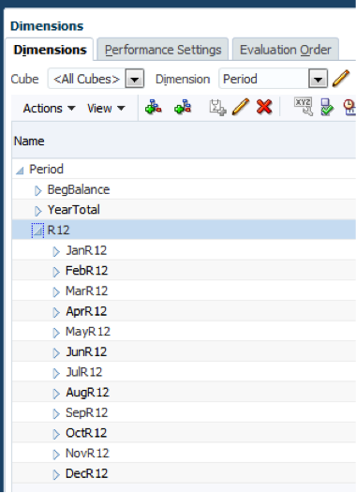Expand the MarR12 node
This screenshot has width=356, height=493.
point(56,292)
